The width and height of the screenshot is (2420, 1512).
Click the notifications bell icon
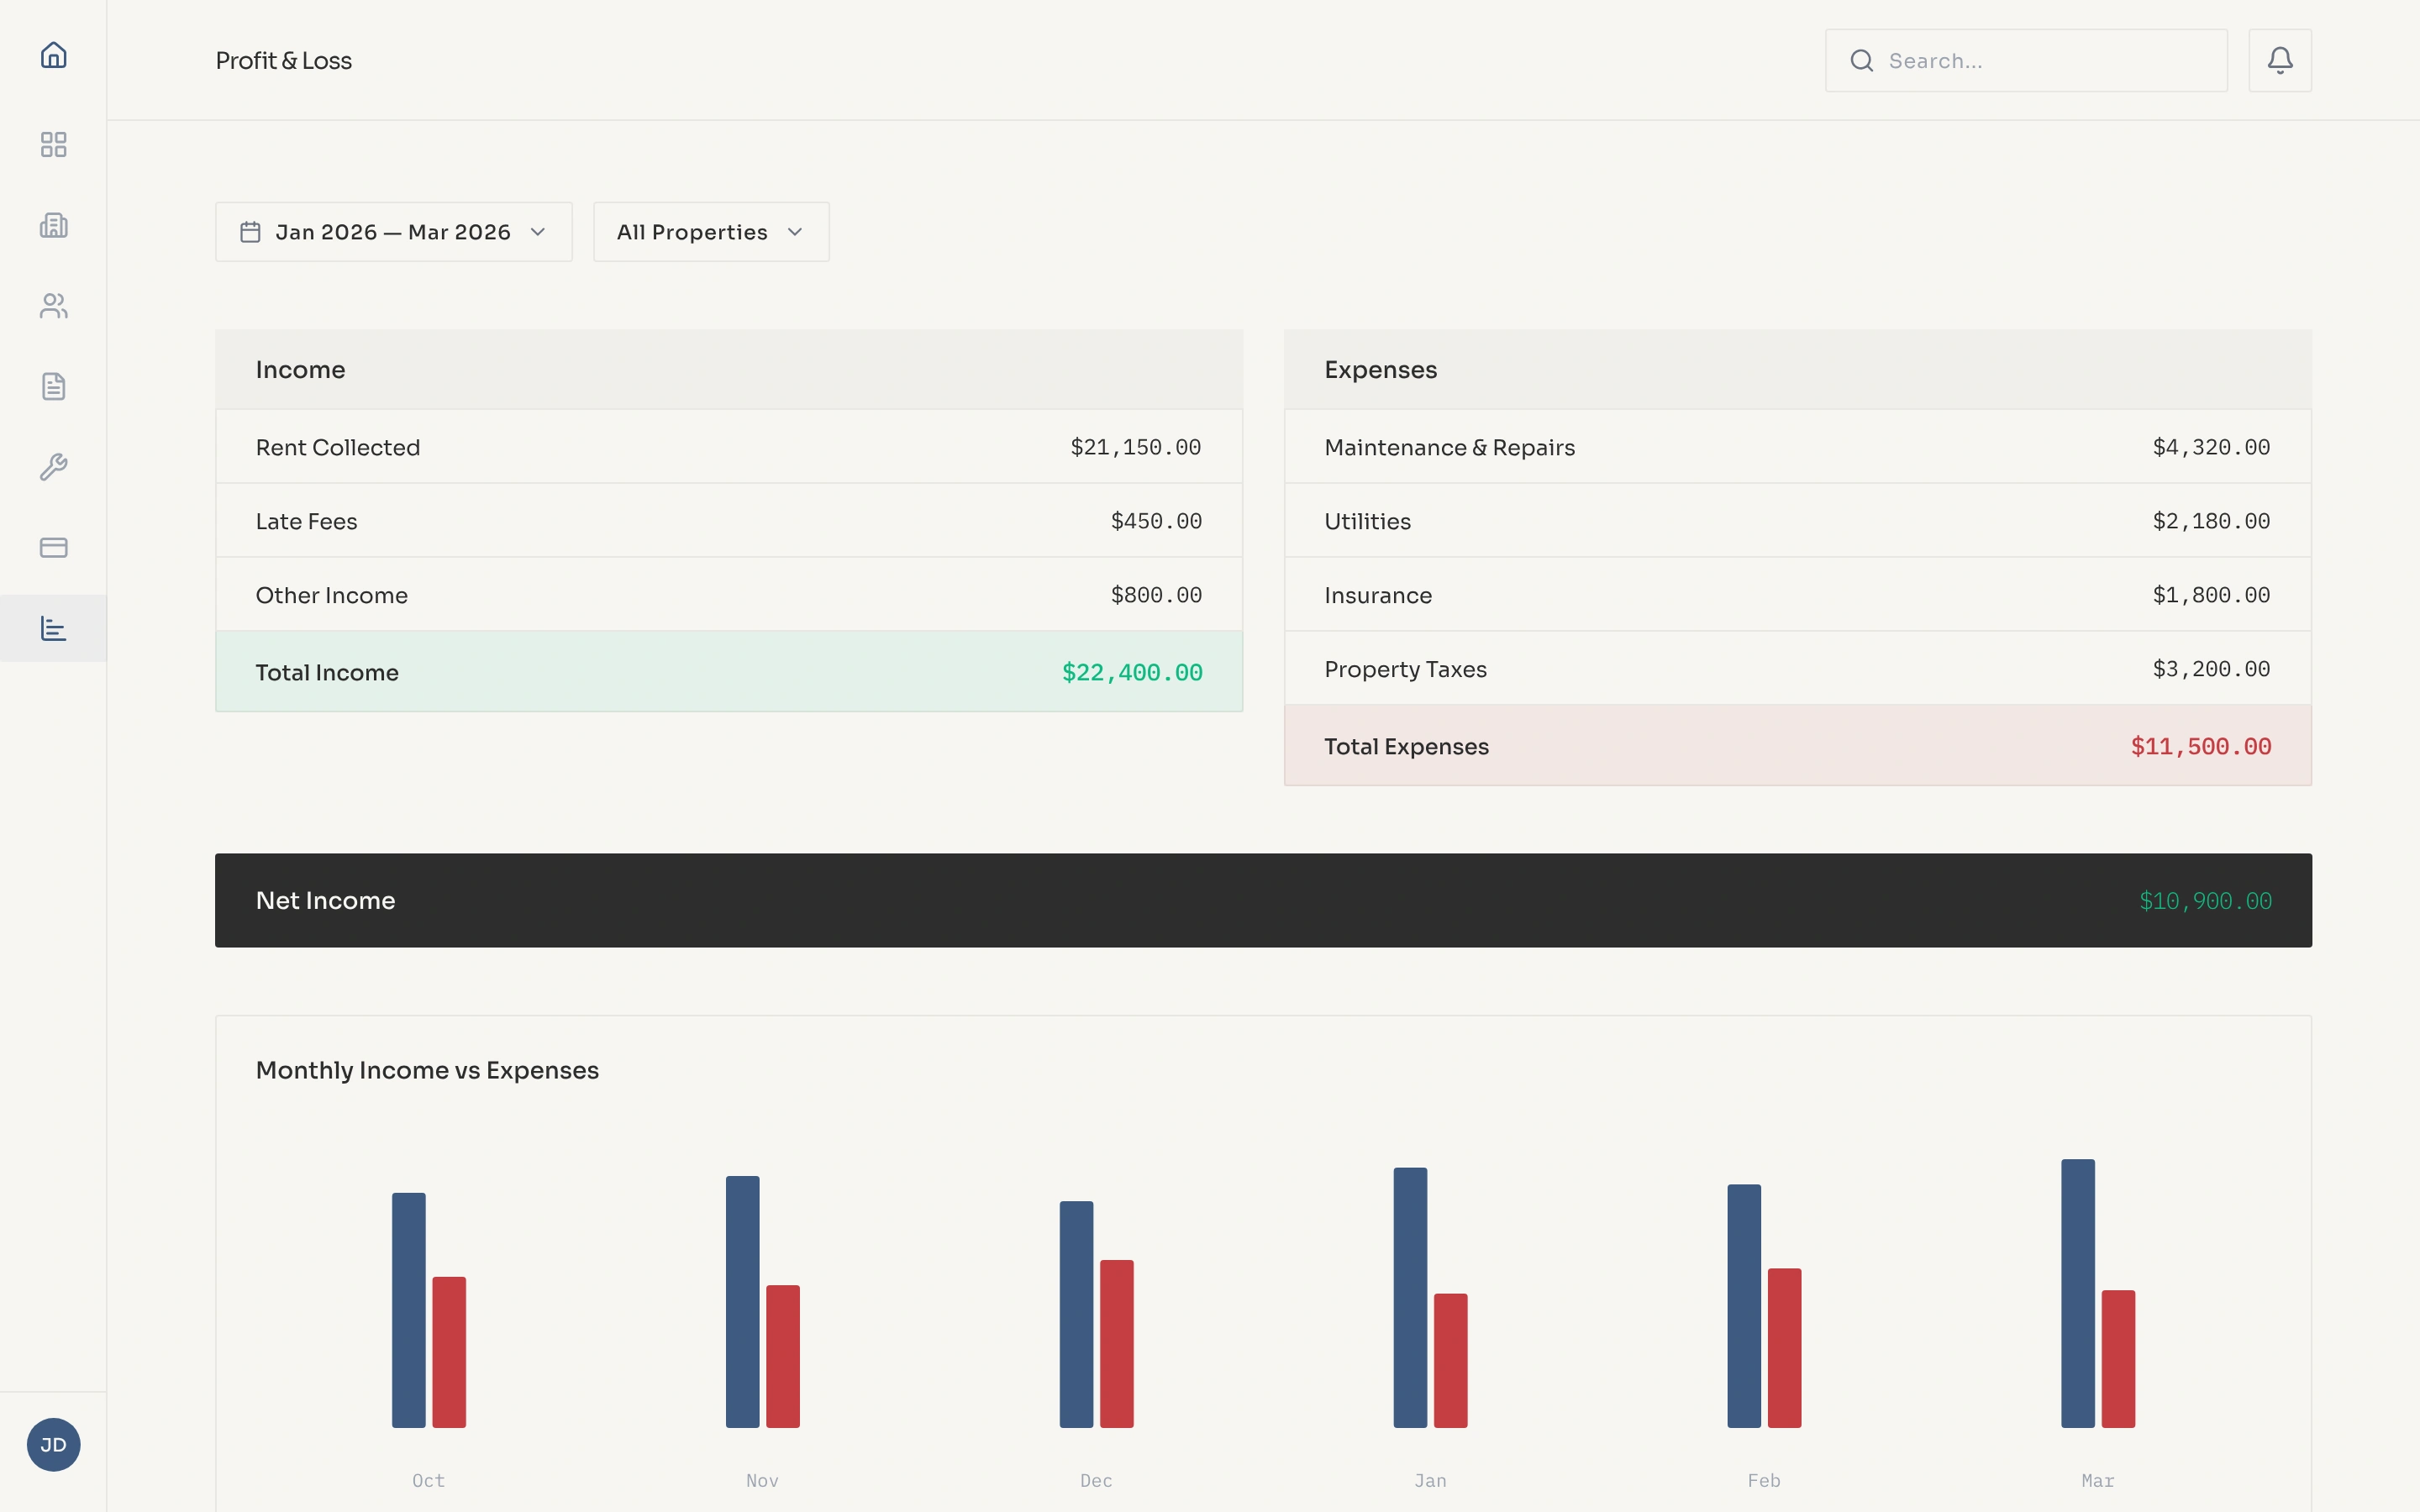(x=2280, y=60)
